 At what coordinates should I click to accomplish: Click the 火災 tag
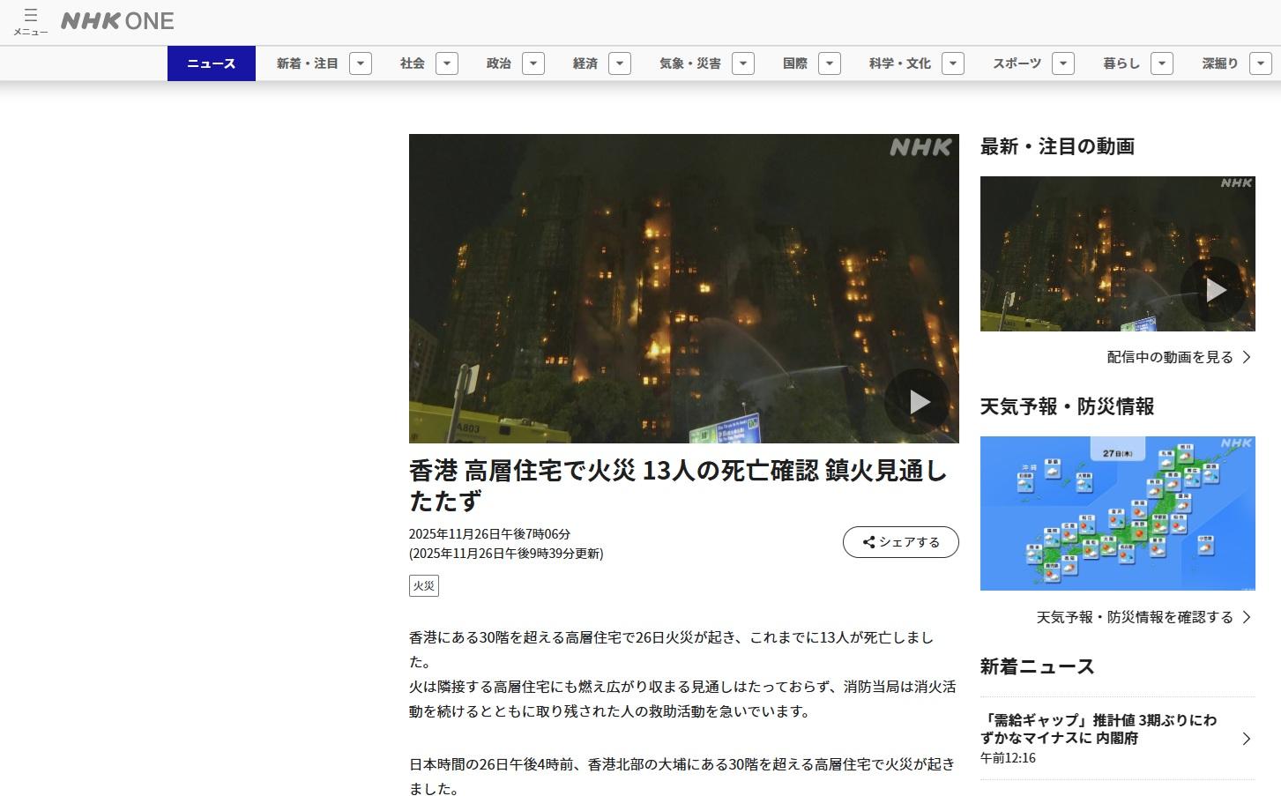click(x=424, y=585)
